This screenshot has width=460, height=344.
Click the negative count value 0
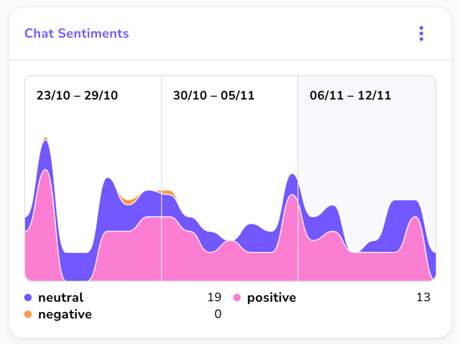pos(217,314)
